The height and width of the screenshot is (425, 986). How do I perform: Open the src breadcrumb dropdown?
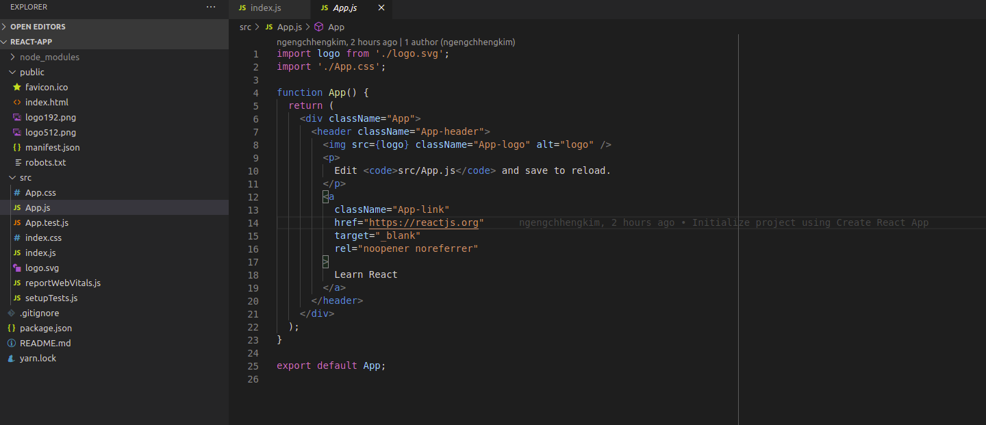tap(245, 27)
